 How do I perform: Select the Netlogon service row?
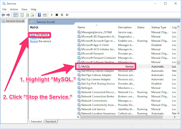click(127, 88)
